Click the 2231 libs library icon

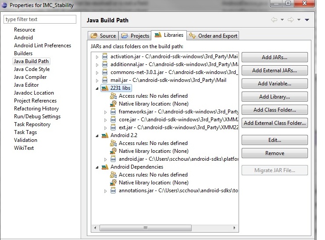point(105,88)
